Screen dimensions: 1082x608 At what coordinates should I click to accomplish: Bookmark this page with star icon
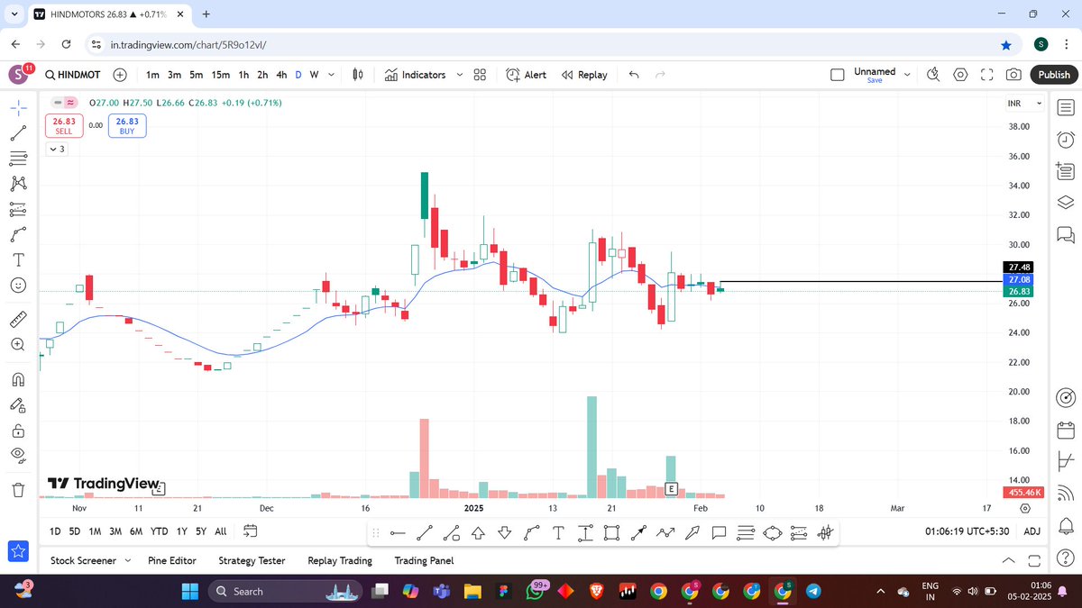tap(1006, 44)
